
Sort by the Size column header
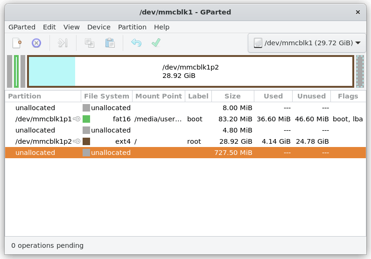pyautogui.click(x=232, y=96)
